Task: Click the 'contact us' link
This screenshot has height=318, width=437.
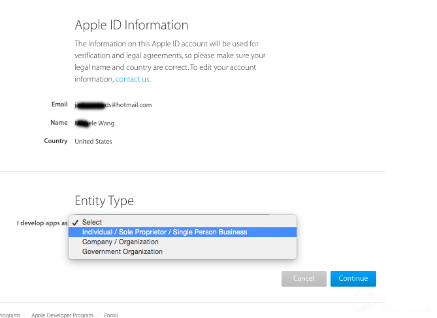Action: [x=133, y=79]
